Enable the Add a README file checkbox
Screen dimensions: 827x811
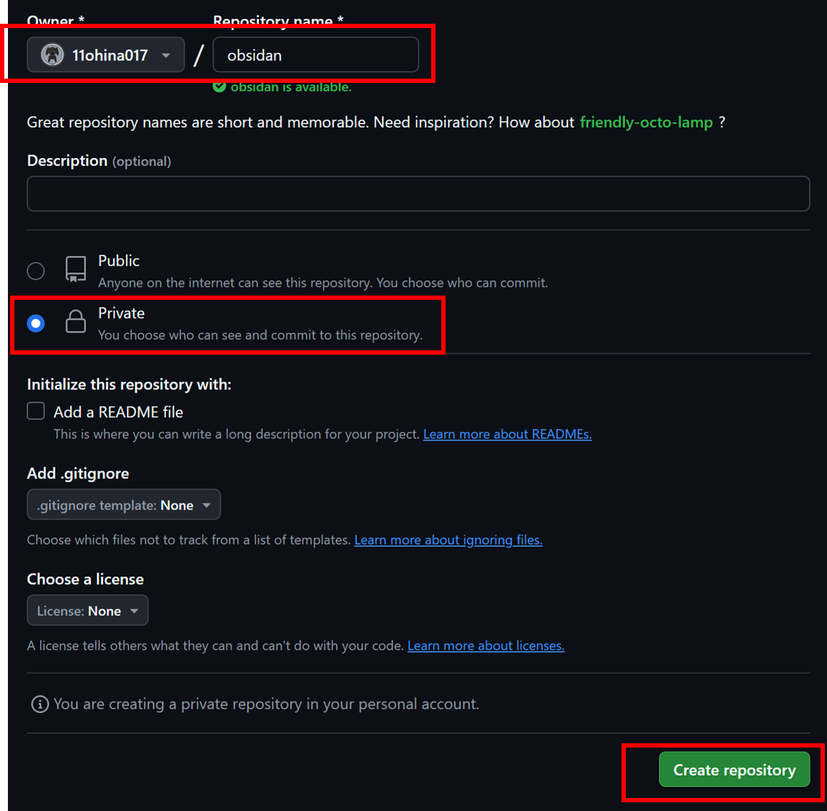36,412
